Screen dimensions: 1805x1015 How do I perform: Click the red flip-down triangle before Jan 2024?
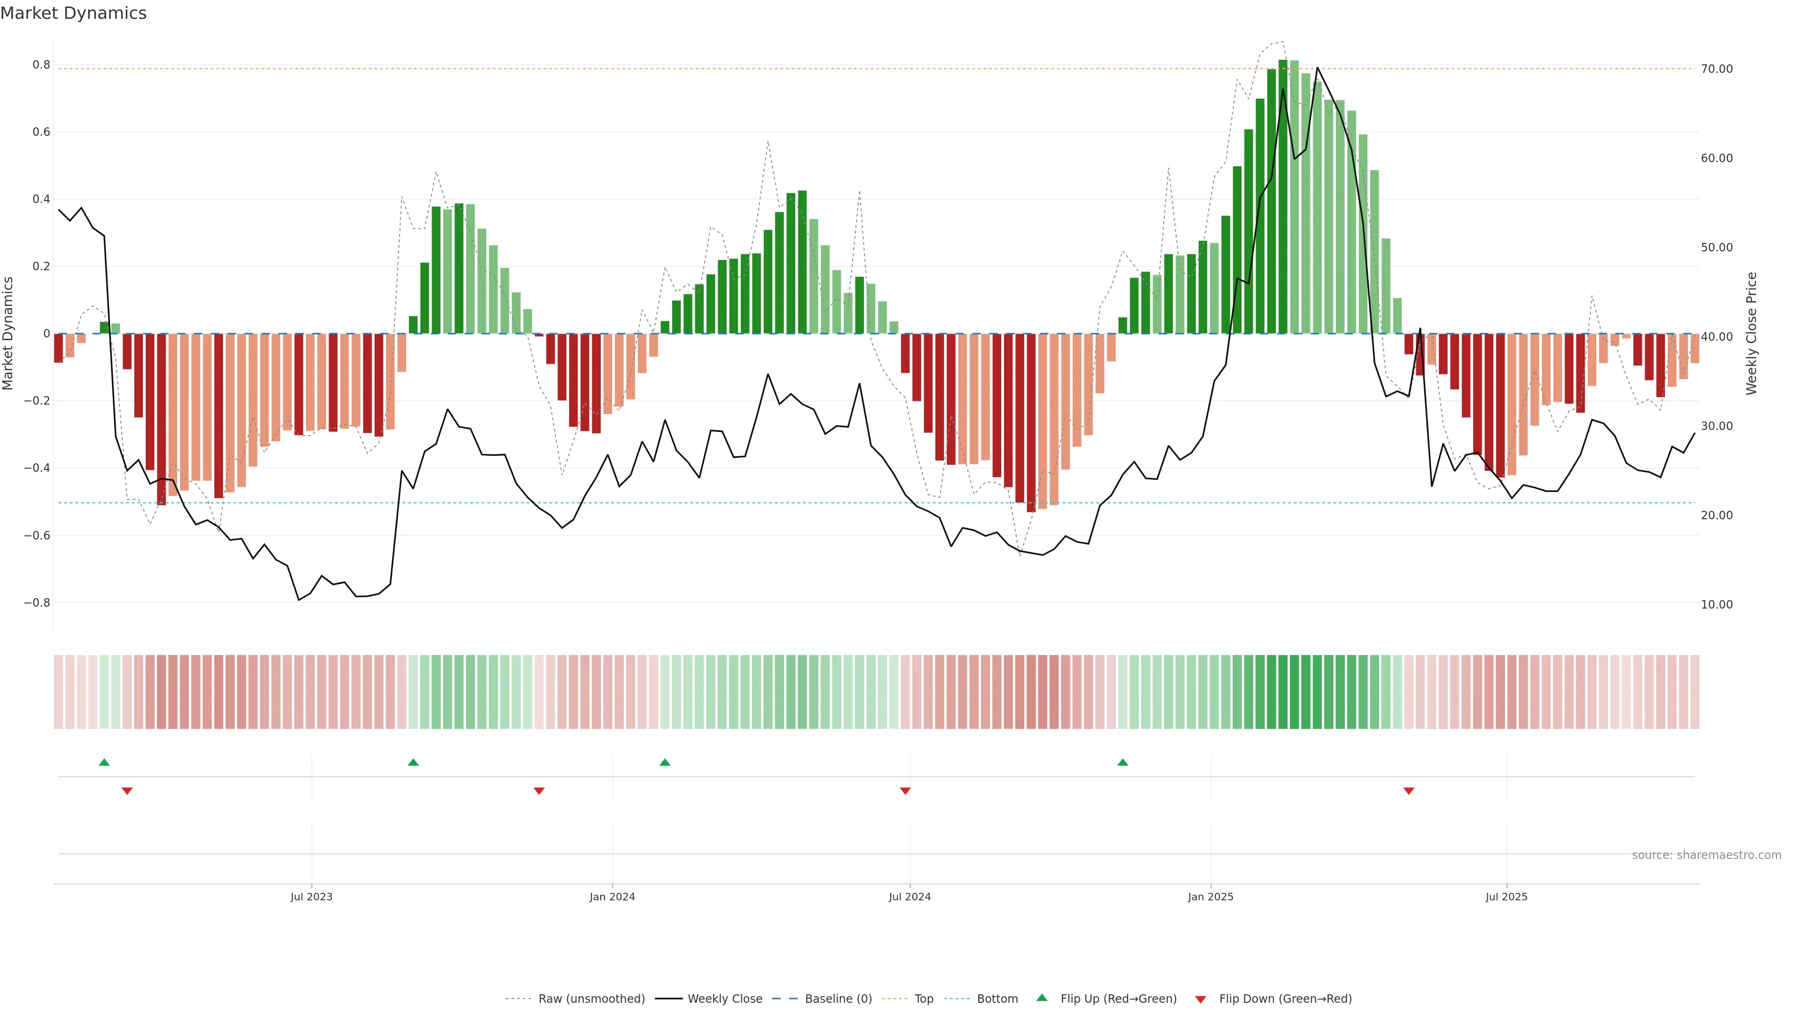click(x=539, y=791)
